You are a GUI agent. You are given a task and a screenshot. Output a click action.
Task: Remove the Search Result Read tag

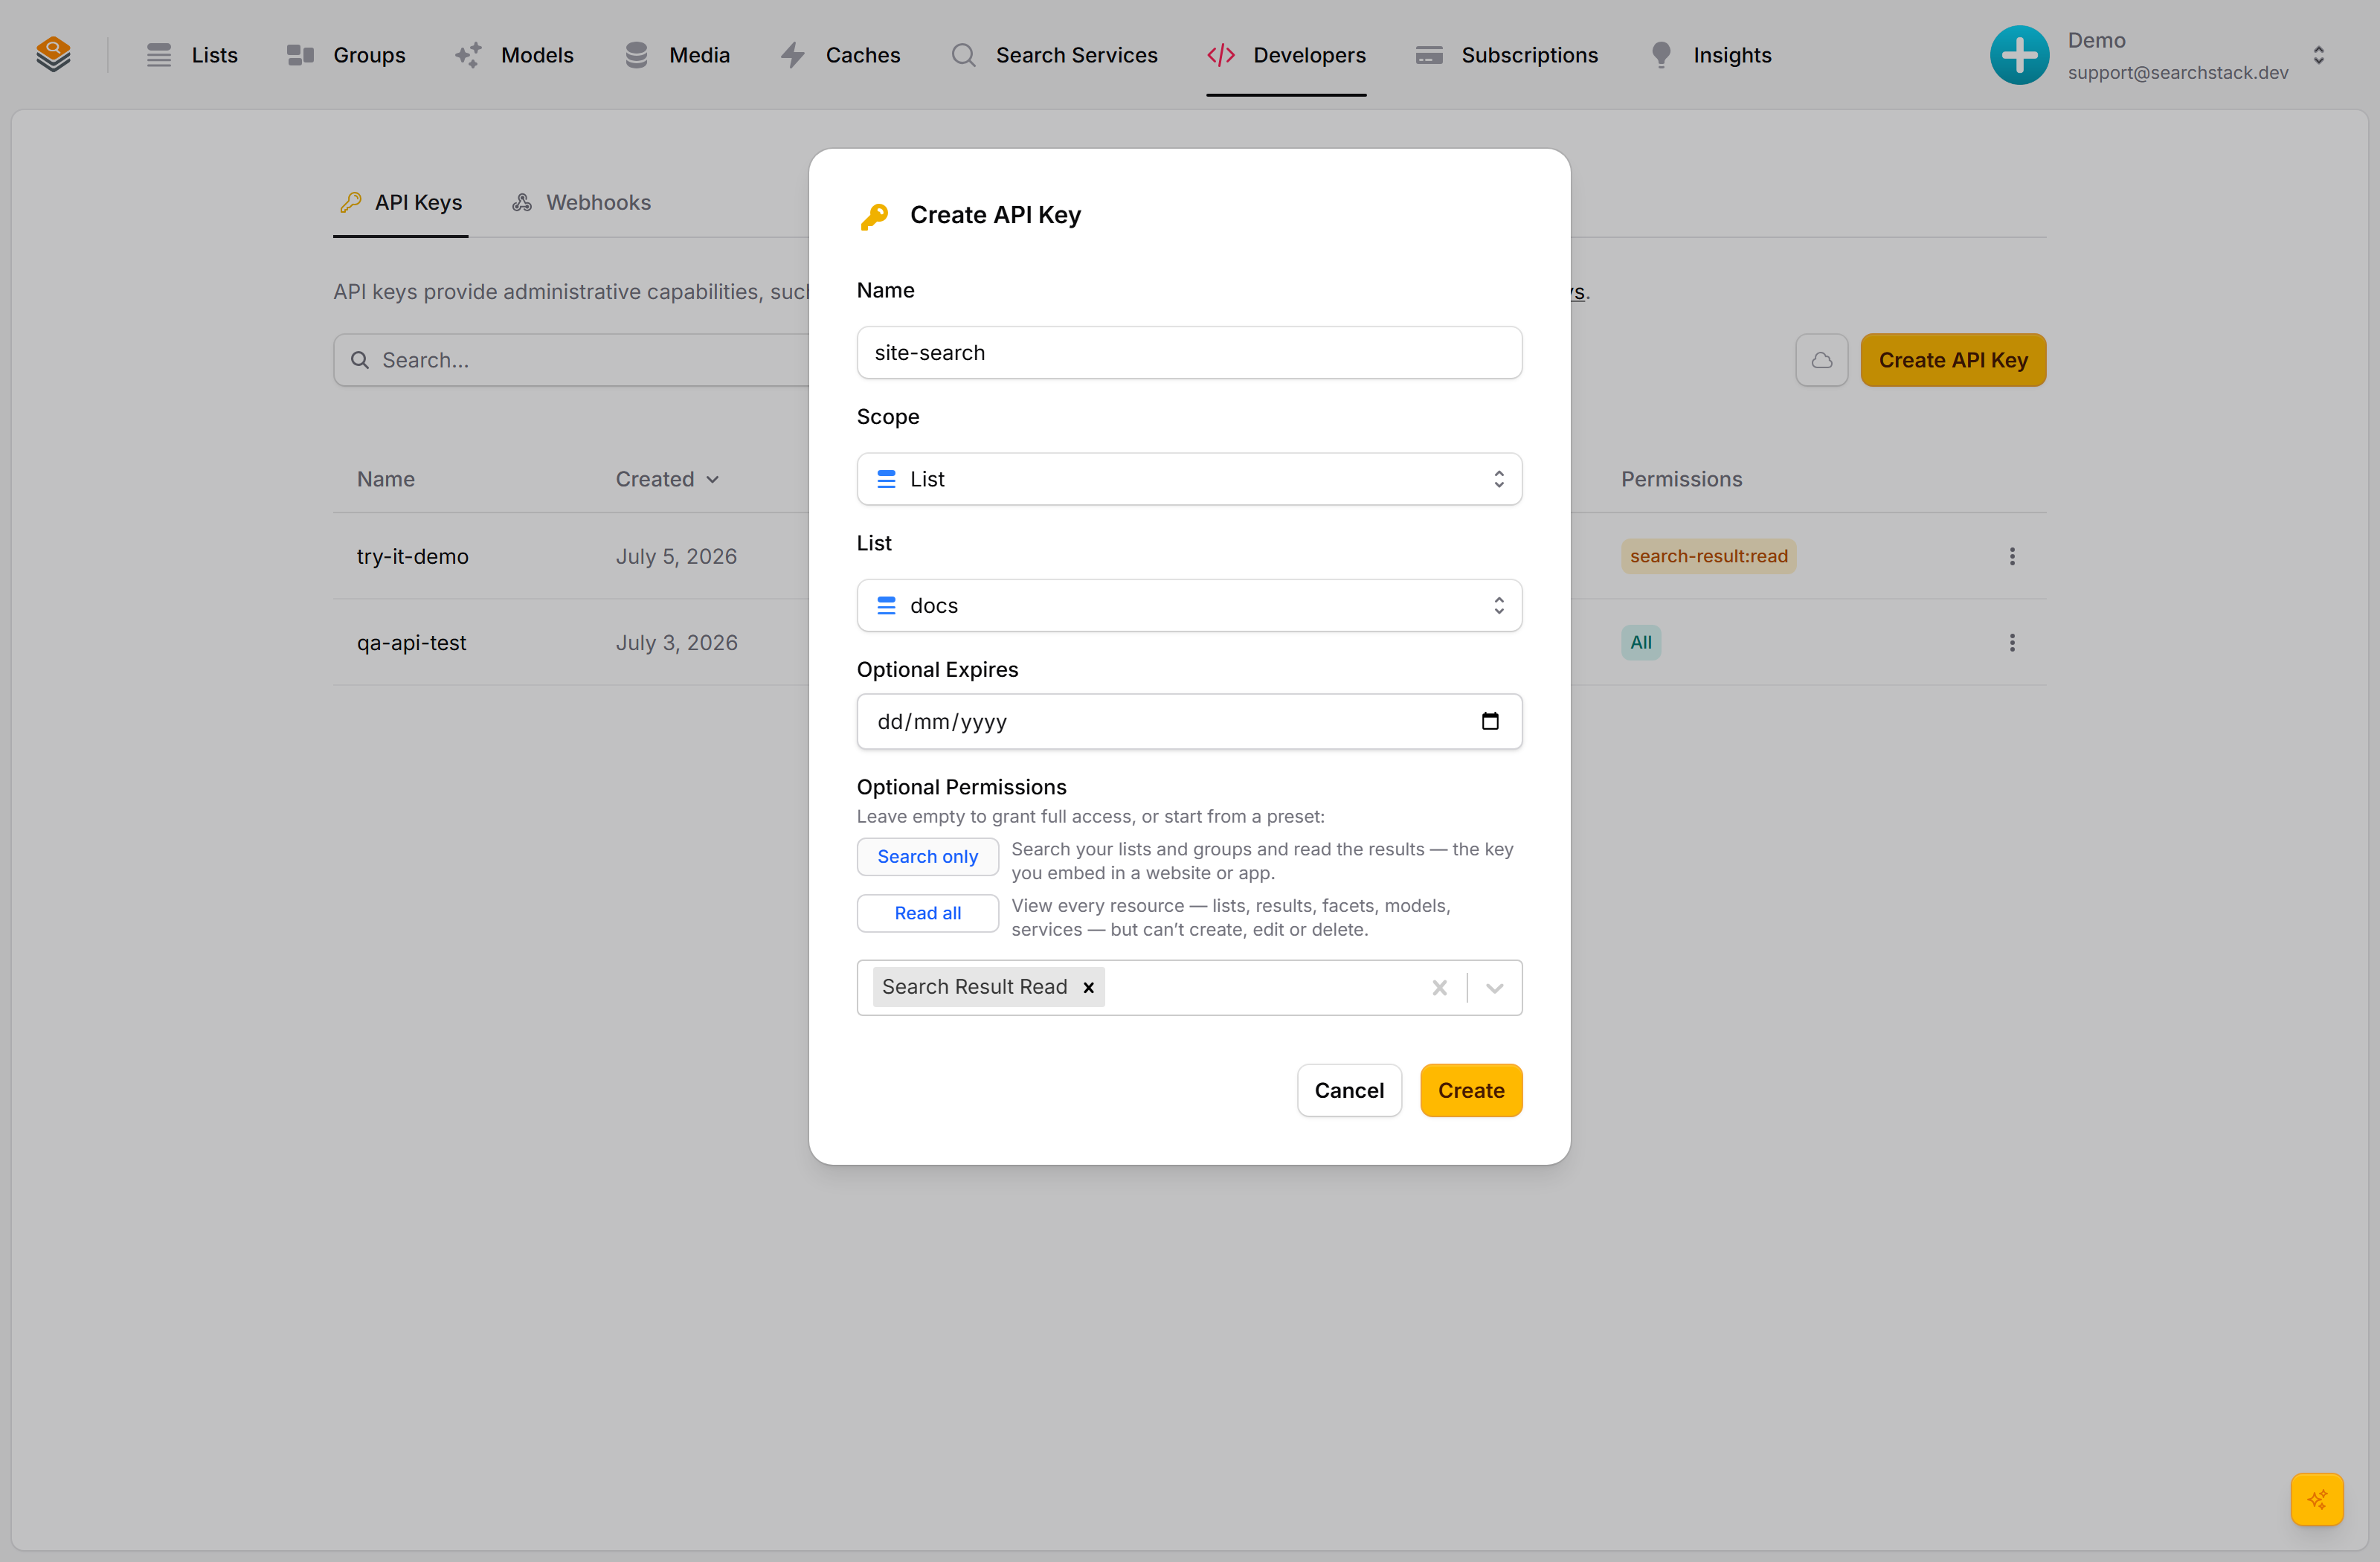pyautogui.click(x=1088, y=987)
